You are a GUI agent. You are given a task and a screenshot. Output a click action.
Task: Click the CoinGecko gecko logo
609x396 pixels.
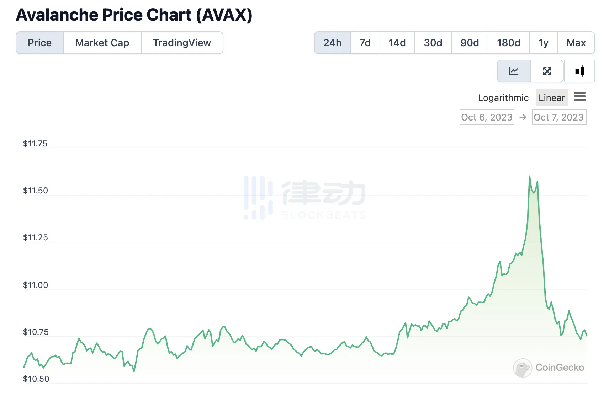522,368
